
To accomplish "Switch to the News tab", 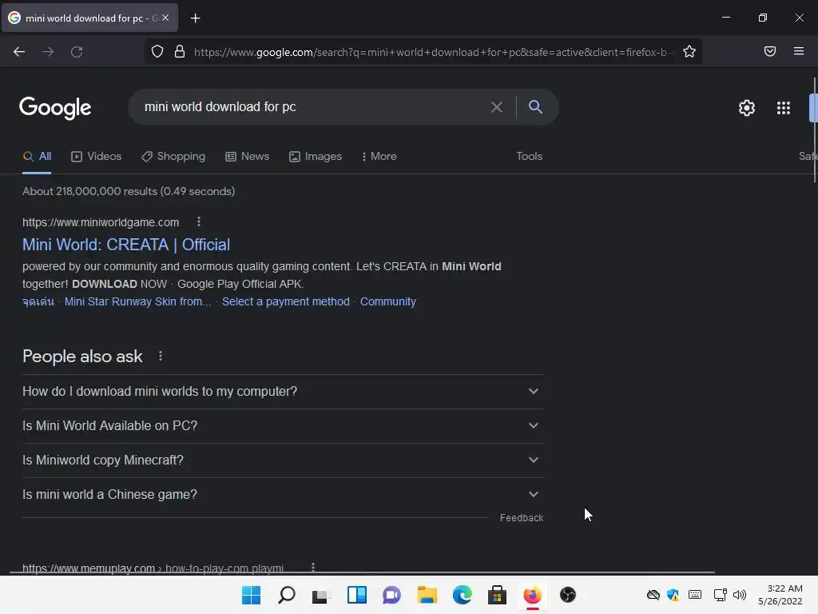I will click(248, 156).
